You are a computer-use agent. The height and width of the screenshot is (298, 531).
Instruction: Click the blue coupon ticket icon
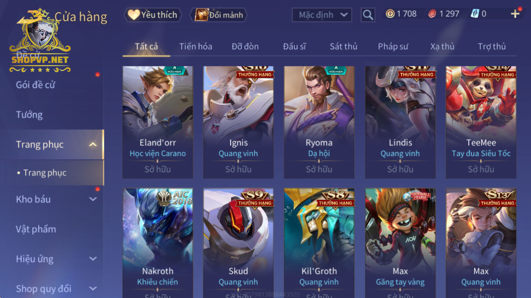[x=475, y=14]
